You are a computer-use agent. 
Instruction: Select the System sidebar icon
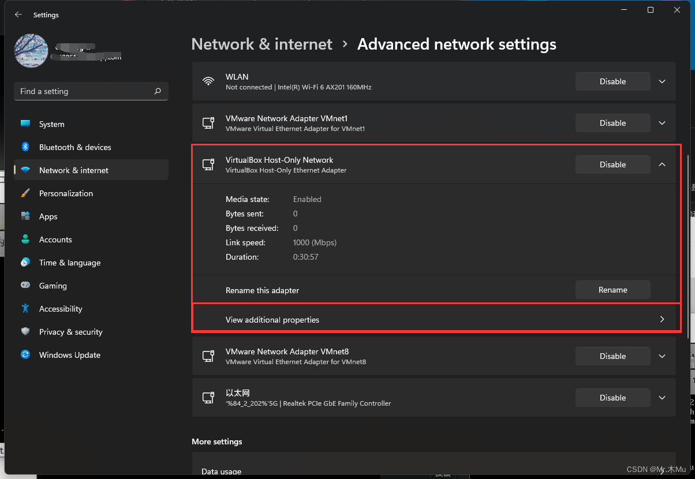(25, 124)
